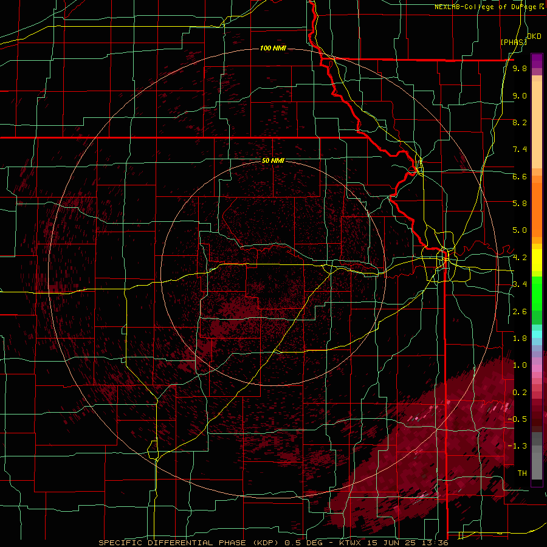Select the 100 NMI range ring label
The height and width of the screenshot is (547, 547).
(x=273, y=48)
